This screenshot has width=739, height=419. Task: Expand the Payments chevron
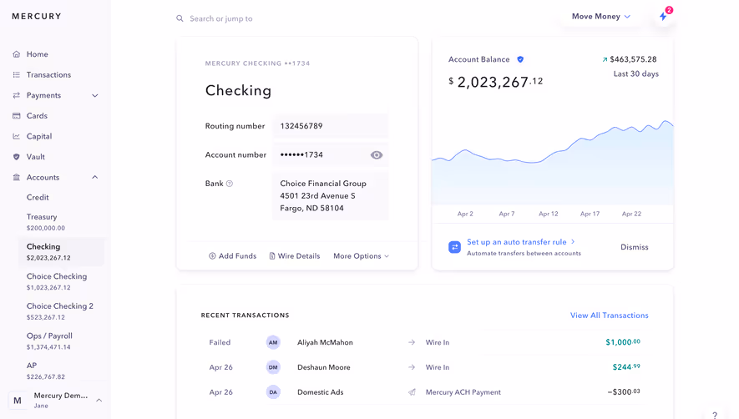[x=94, y=96]
